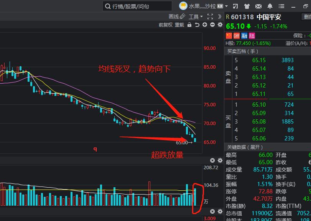Image resolution: width=311 pixels, height=221 pixels.
Task: Click the notification bell icon
Action: pyautogui.click(x=270, y=6)
